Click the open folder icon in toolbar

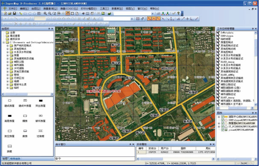(x=10, y=14)
